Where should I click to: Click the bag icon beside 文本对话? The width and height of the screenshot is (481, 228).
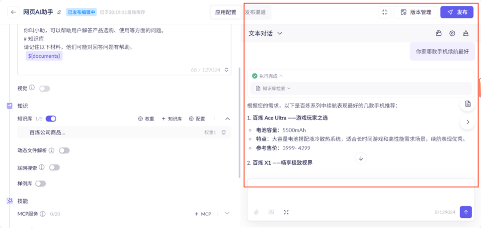(x=439, y=33)
